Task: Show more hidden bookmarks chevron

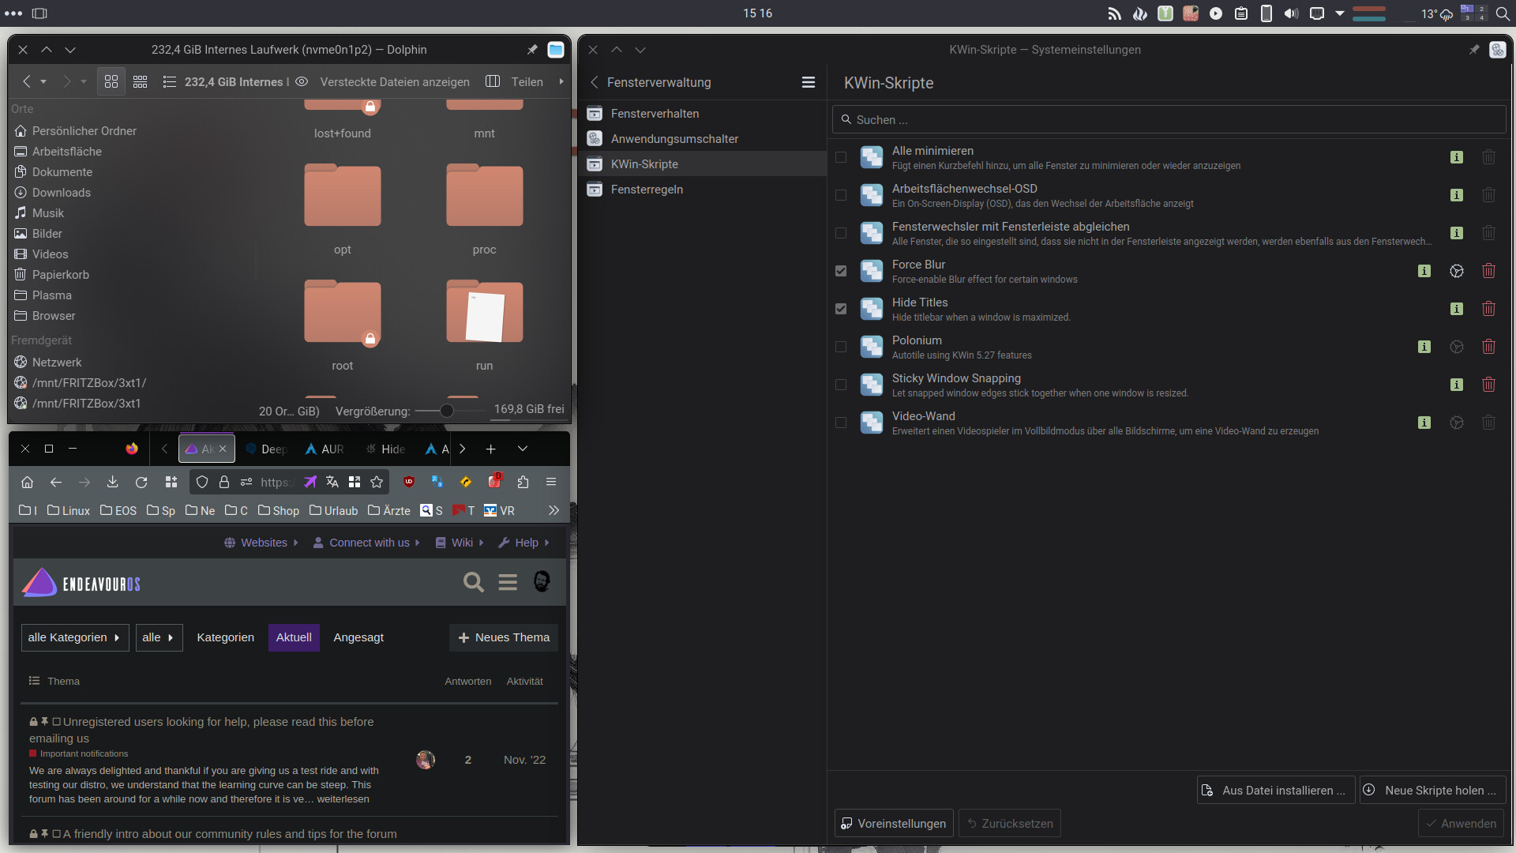Action: pyautogui.click(x=553, y=510)
